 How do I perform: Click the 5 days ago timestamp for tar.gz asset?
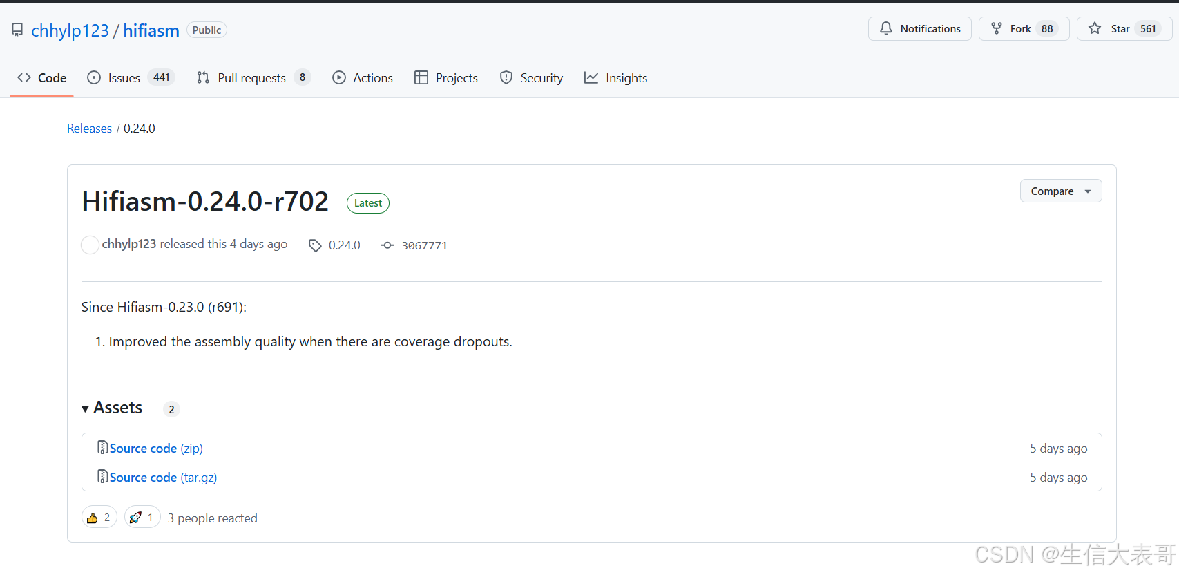click(1059, 478)
